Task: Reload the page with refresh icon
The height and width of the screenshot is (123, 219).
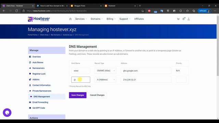Action: click(x=16, y=11)
